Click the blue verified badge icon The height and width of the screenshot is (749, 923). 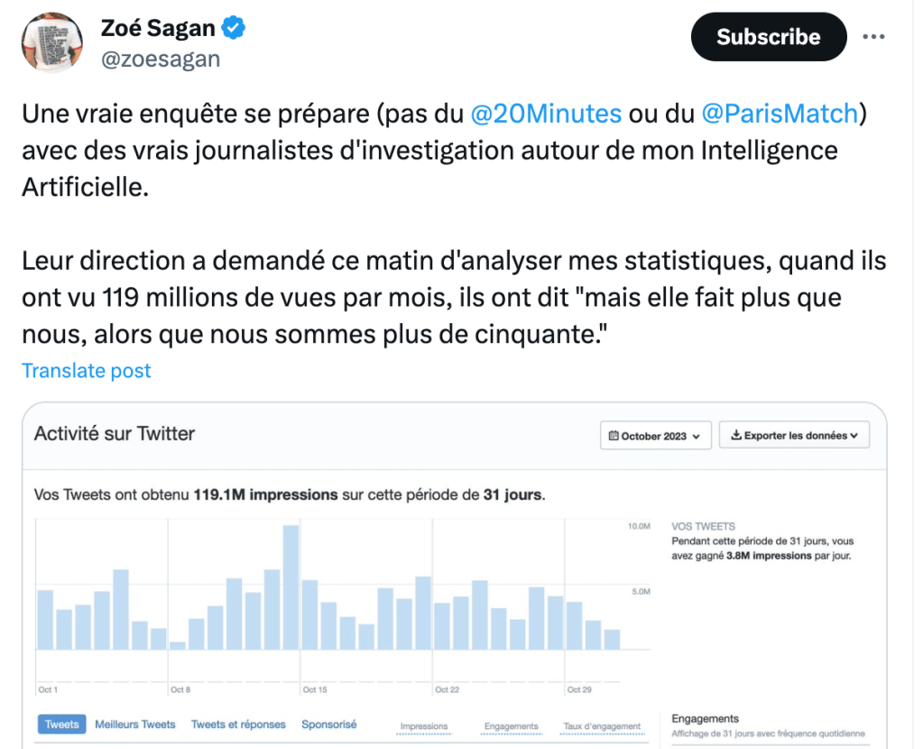[x=234, y=29]
